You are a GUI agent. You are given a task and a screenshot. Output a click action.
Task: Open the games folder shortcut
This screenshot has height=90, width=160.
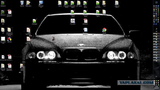point(60,3)
